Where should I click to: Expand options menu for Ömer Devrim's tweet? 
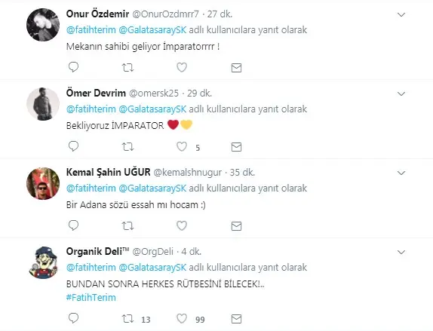[x=401, y=93]
